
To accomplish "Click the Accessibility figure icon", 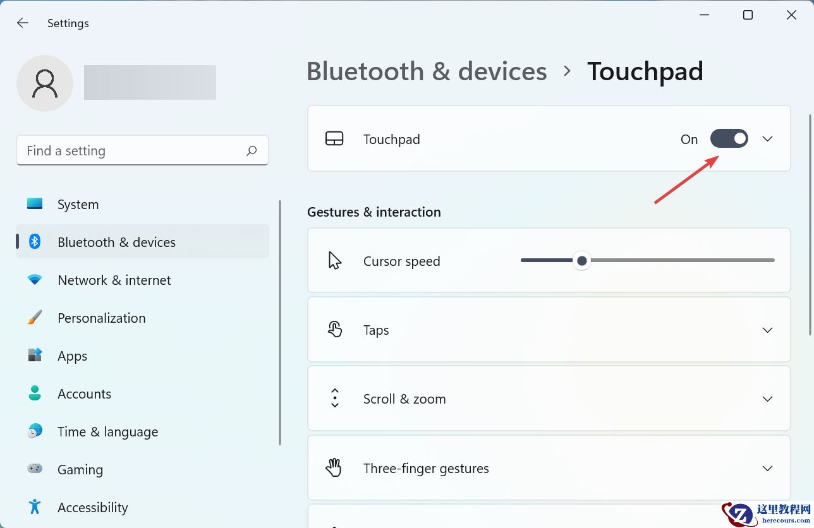I will tap(35, 507).
